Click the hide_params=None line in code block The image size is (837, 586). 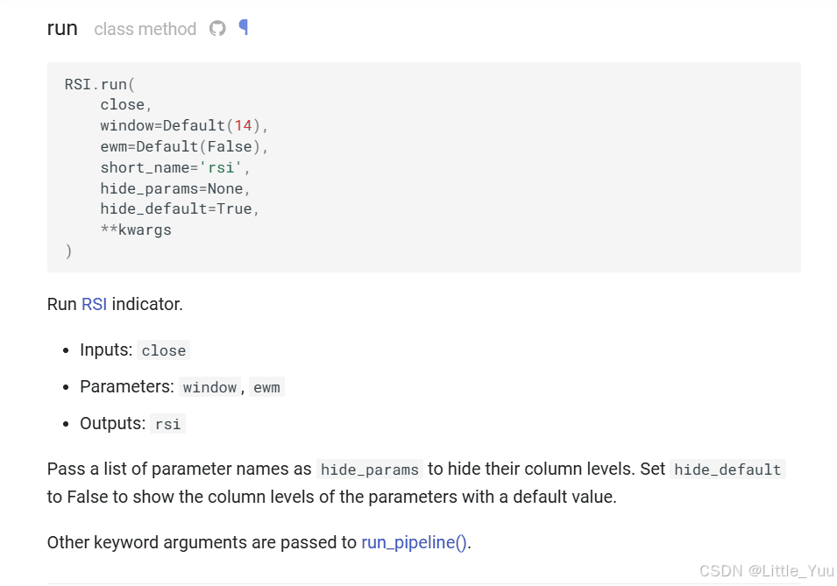click(175, 188)
